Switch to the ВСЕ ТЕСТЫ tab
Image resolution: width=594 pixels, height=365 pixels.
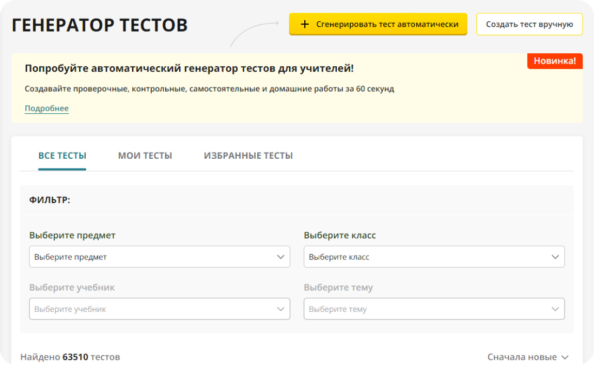coord(62,156)
